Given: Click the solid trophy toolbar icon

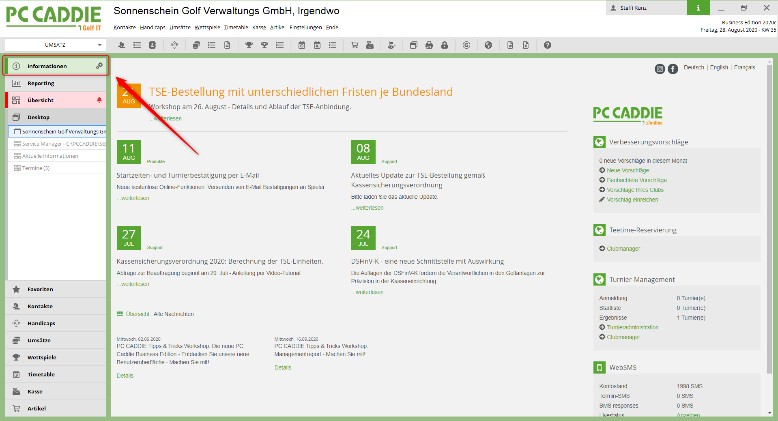Looking at the screenshot, I should click(x=249, y=45).
